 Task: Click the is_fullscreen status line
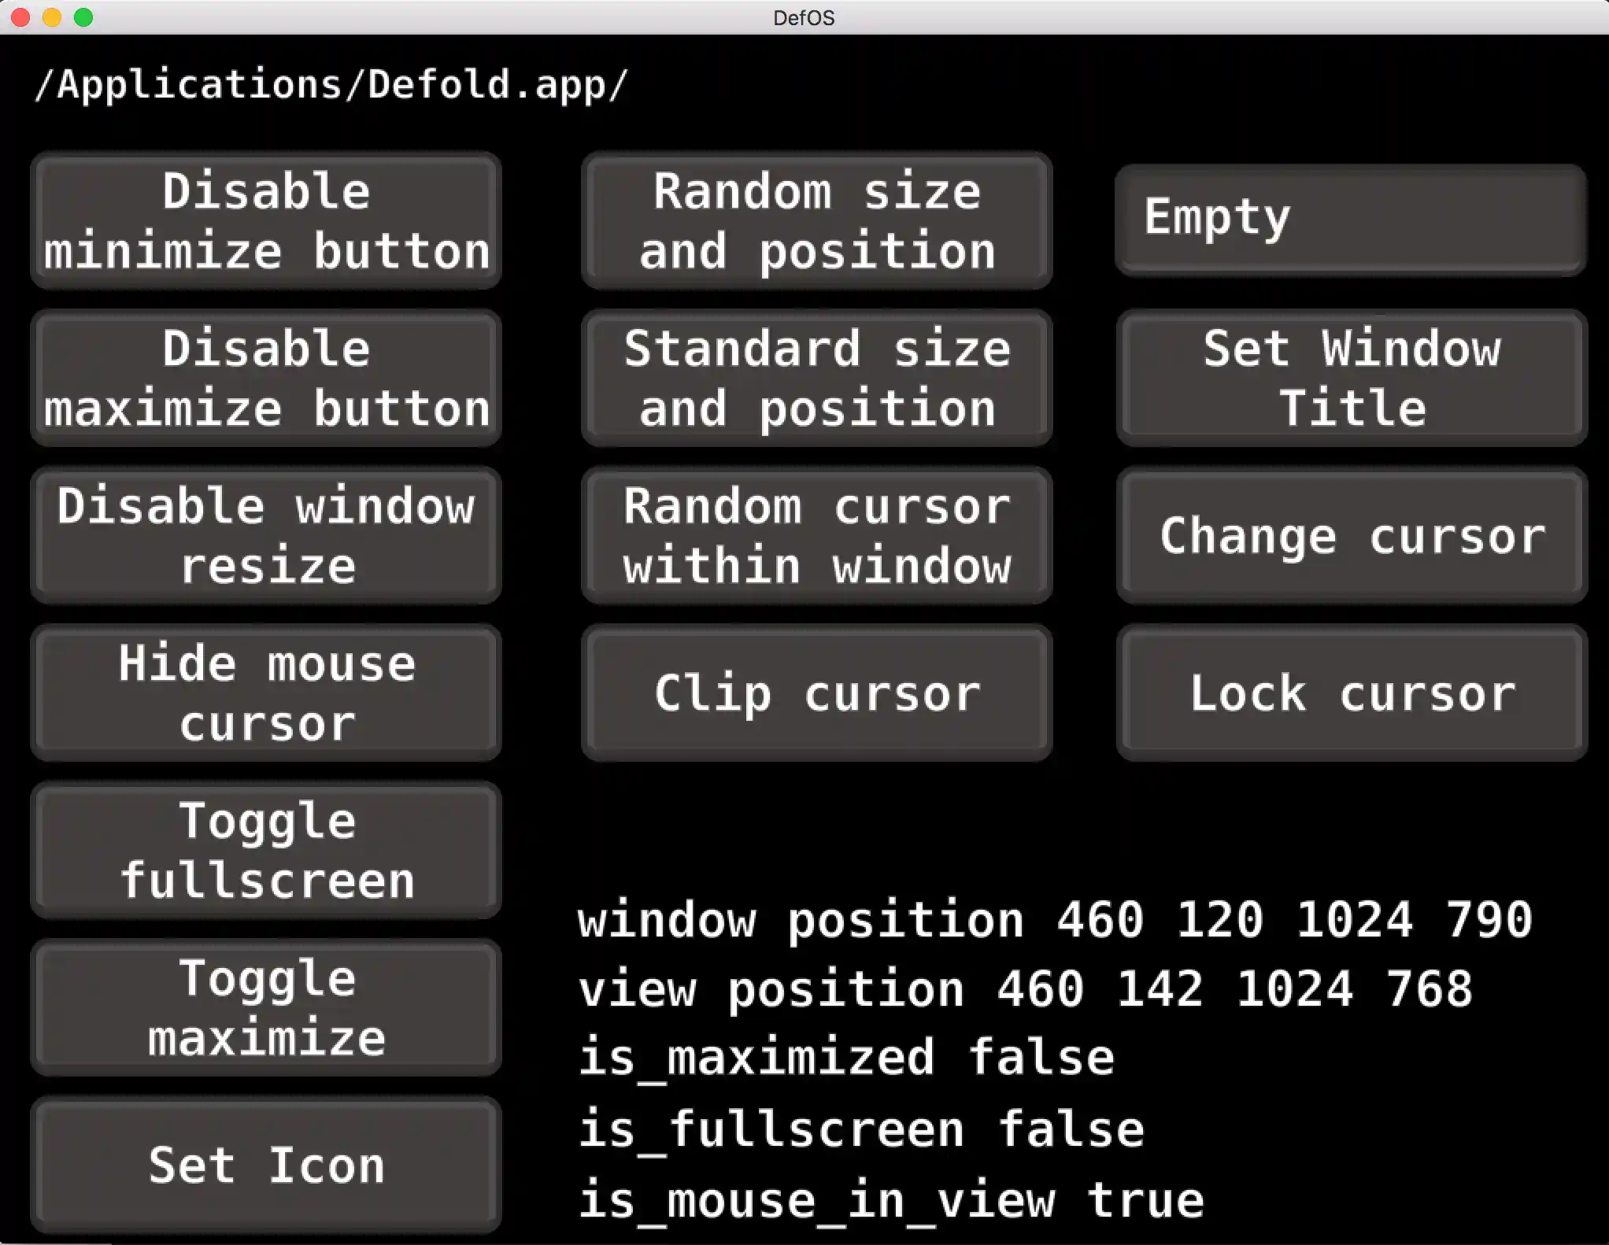(862, 1128)
